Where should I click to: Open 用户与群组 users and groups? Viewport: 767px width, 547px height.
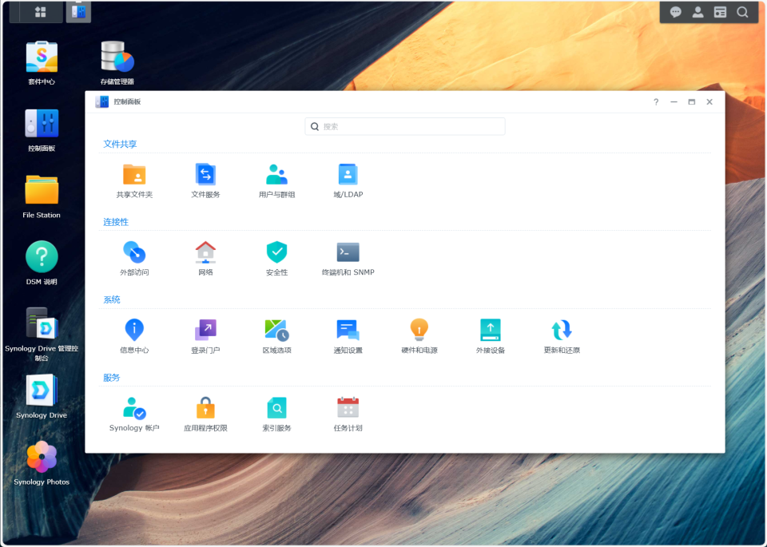277,180
